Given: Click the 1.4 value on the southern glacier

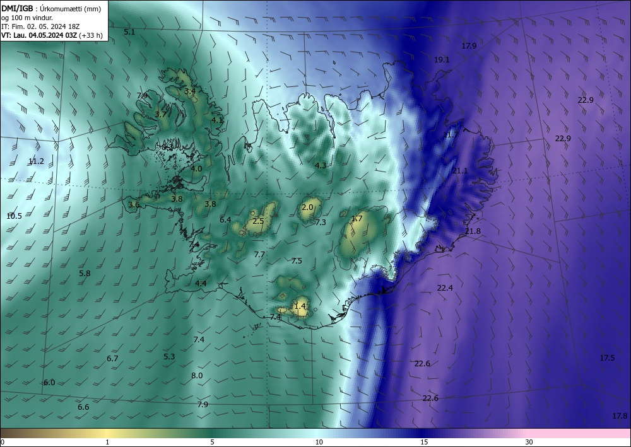Looking at the screenshot, I should 300,306.
